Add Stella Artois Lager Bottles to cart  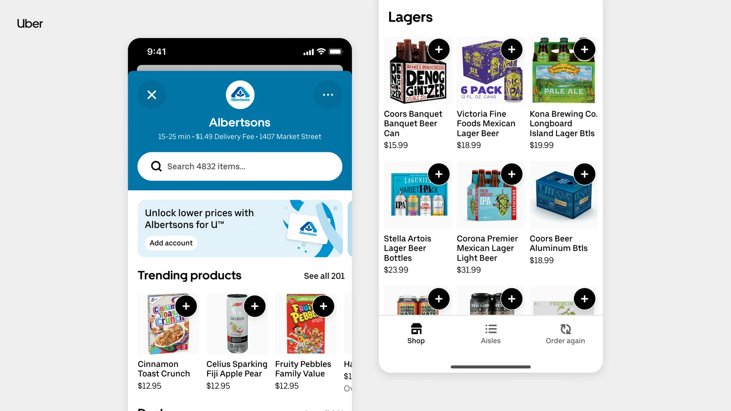click(x=439, y=174)
